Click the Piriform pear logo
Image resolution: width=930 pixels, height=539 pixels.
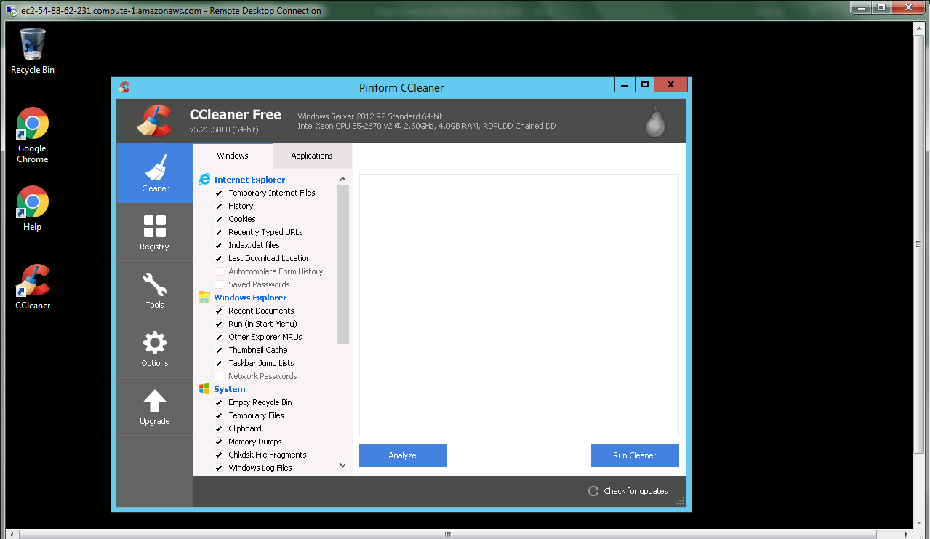(655, 122)
